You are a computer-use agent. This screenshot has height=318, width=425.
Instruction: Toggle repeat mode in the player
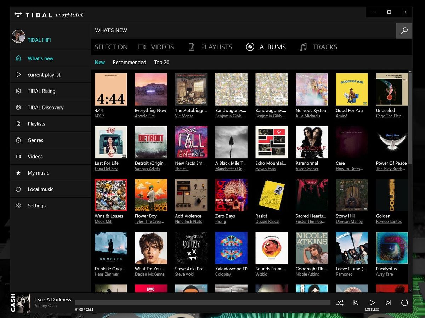[x=404, y=303]
